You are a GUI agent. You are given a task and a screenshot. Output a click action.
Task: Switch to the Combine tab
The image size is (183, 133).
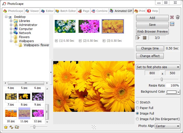99,11
